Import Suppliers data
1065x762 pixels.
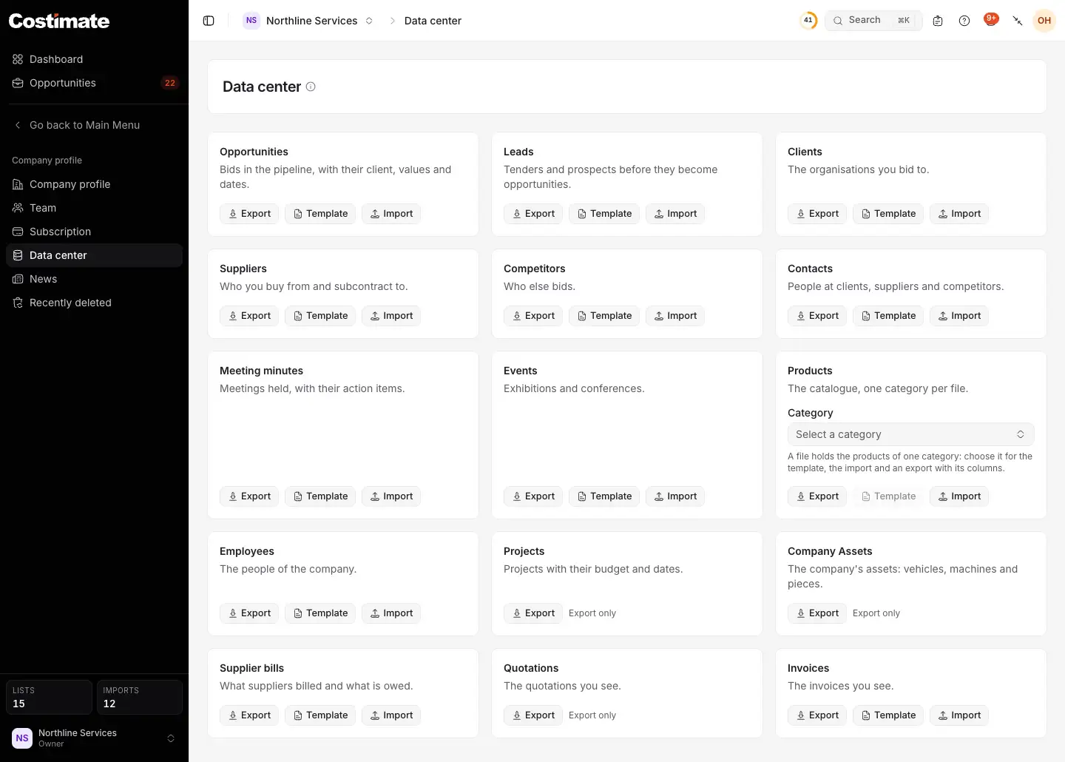(391, 316)
